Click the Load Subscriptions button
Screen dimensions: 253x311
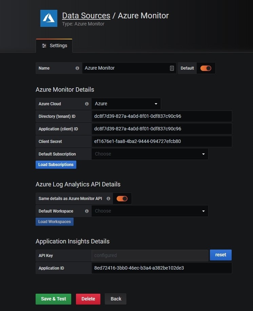point(56,165)
